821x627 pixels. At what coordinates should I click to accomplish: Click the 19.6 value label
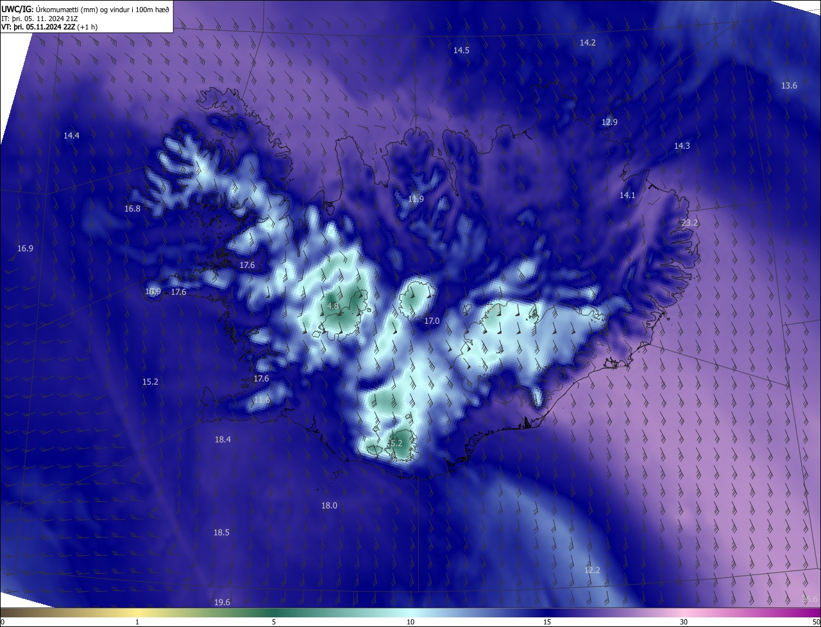pyautogui.click(x=222, y=602)
